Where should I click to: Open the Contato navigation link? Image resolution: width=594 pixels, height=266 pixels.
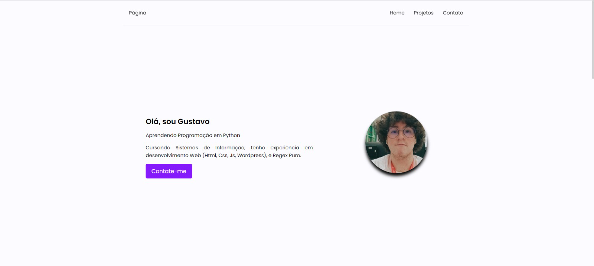click(x=453, y=13)
